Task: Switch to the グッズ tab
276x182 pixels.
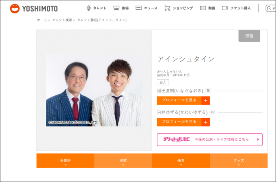Action: click(239, 161)
